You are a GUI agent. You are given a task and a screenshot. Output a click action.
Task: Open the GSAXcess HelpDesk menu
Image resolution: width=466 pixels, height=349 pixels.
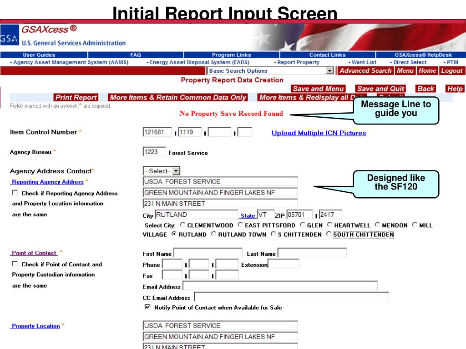(x=423, y=55)
